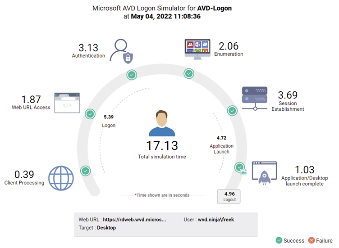Click the central user avatar icon
This screenshot has height=248, width=339.
click(162, 123)
